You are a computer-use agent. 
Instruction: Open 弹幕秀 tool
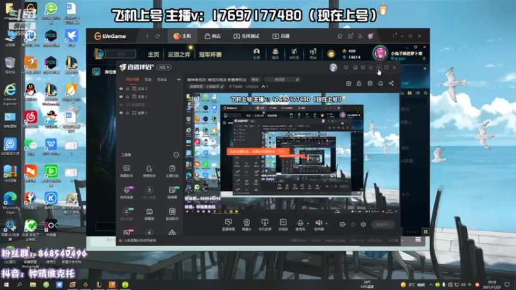[149, 214]
